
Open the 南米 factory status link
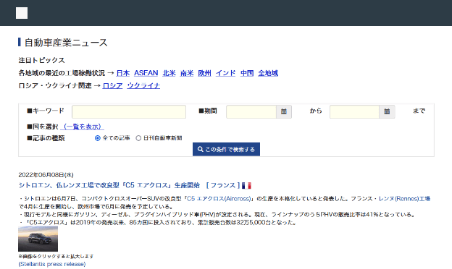pyautogui.click(x=187, y=73)
